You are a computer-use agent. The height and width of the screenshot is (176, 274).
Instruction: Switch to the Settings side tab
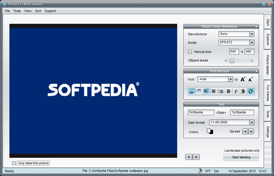click(268, 132)
